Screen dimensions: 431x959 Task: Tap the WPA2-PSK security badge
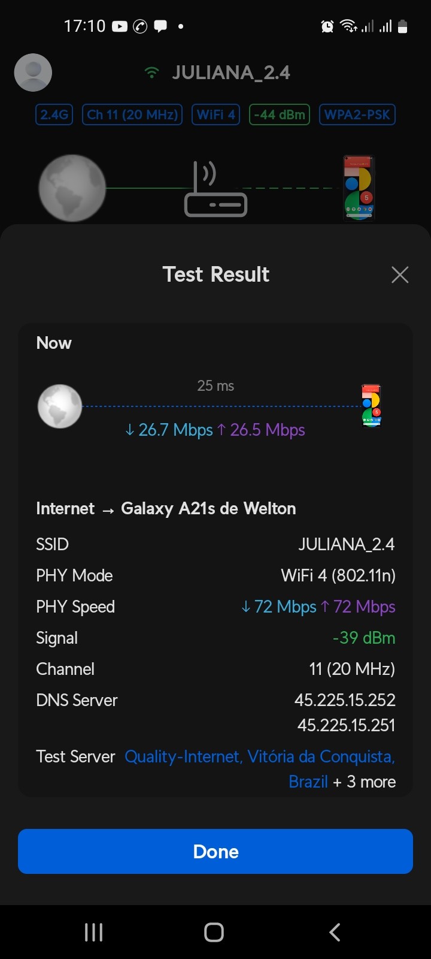point(357,114)
